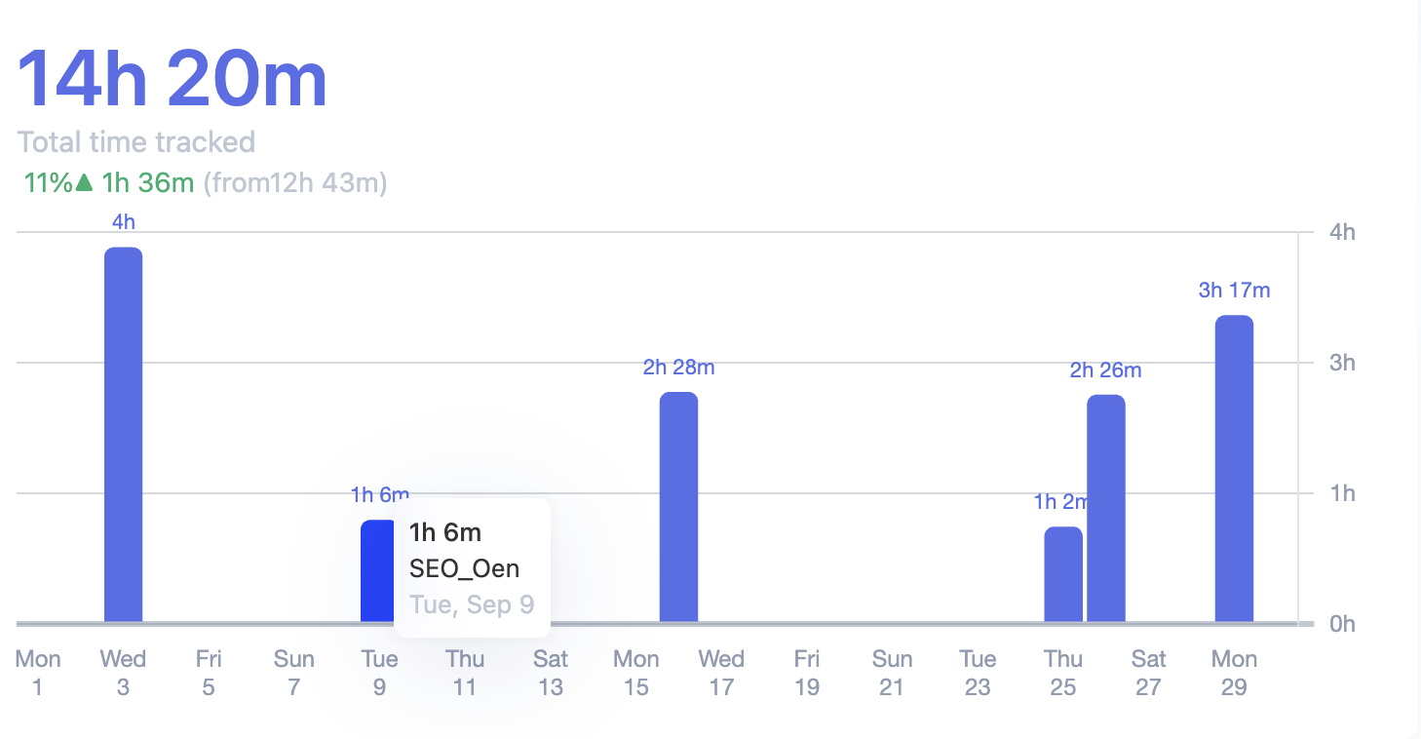Click the 2h 26m bar
The width and height of the screenshot is (1421, 739).
tap(1105, 508)
